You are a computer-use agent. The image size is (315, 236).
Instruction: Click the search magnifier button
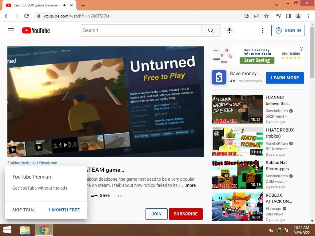click(x=211, y=30)
